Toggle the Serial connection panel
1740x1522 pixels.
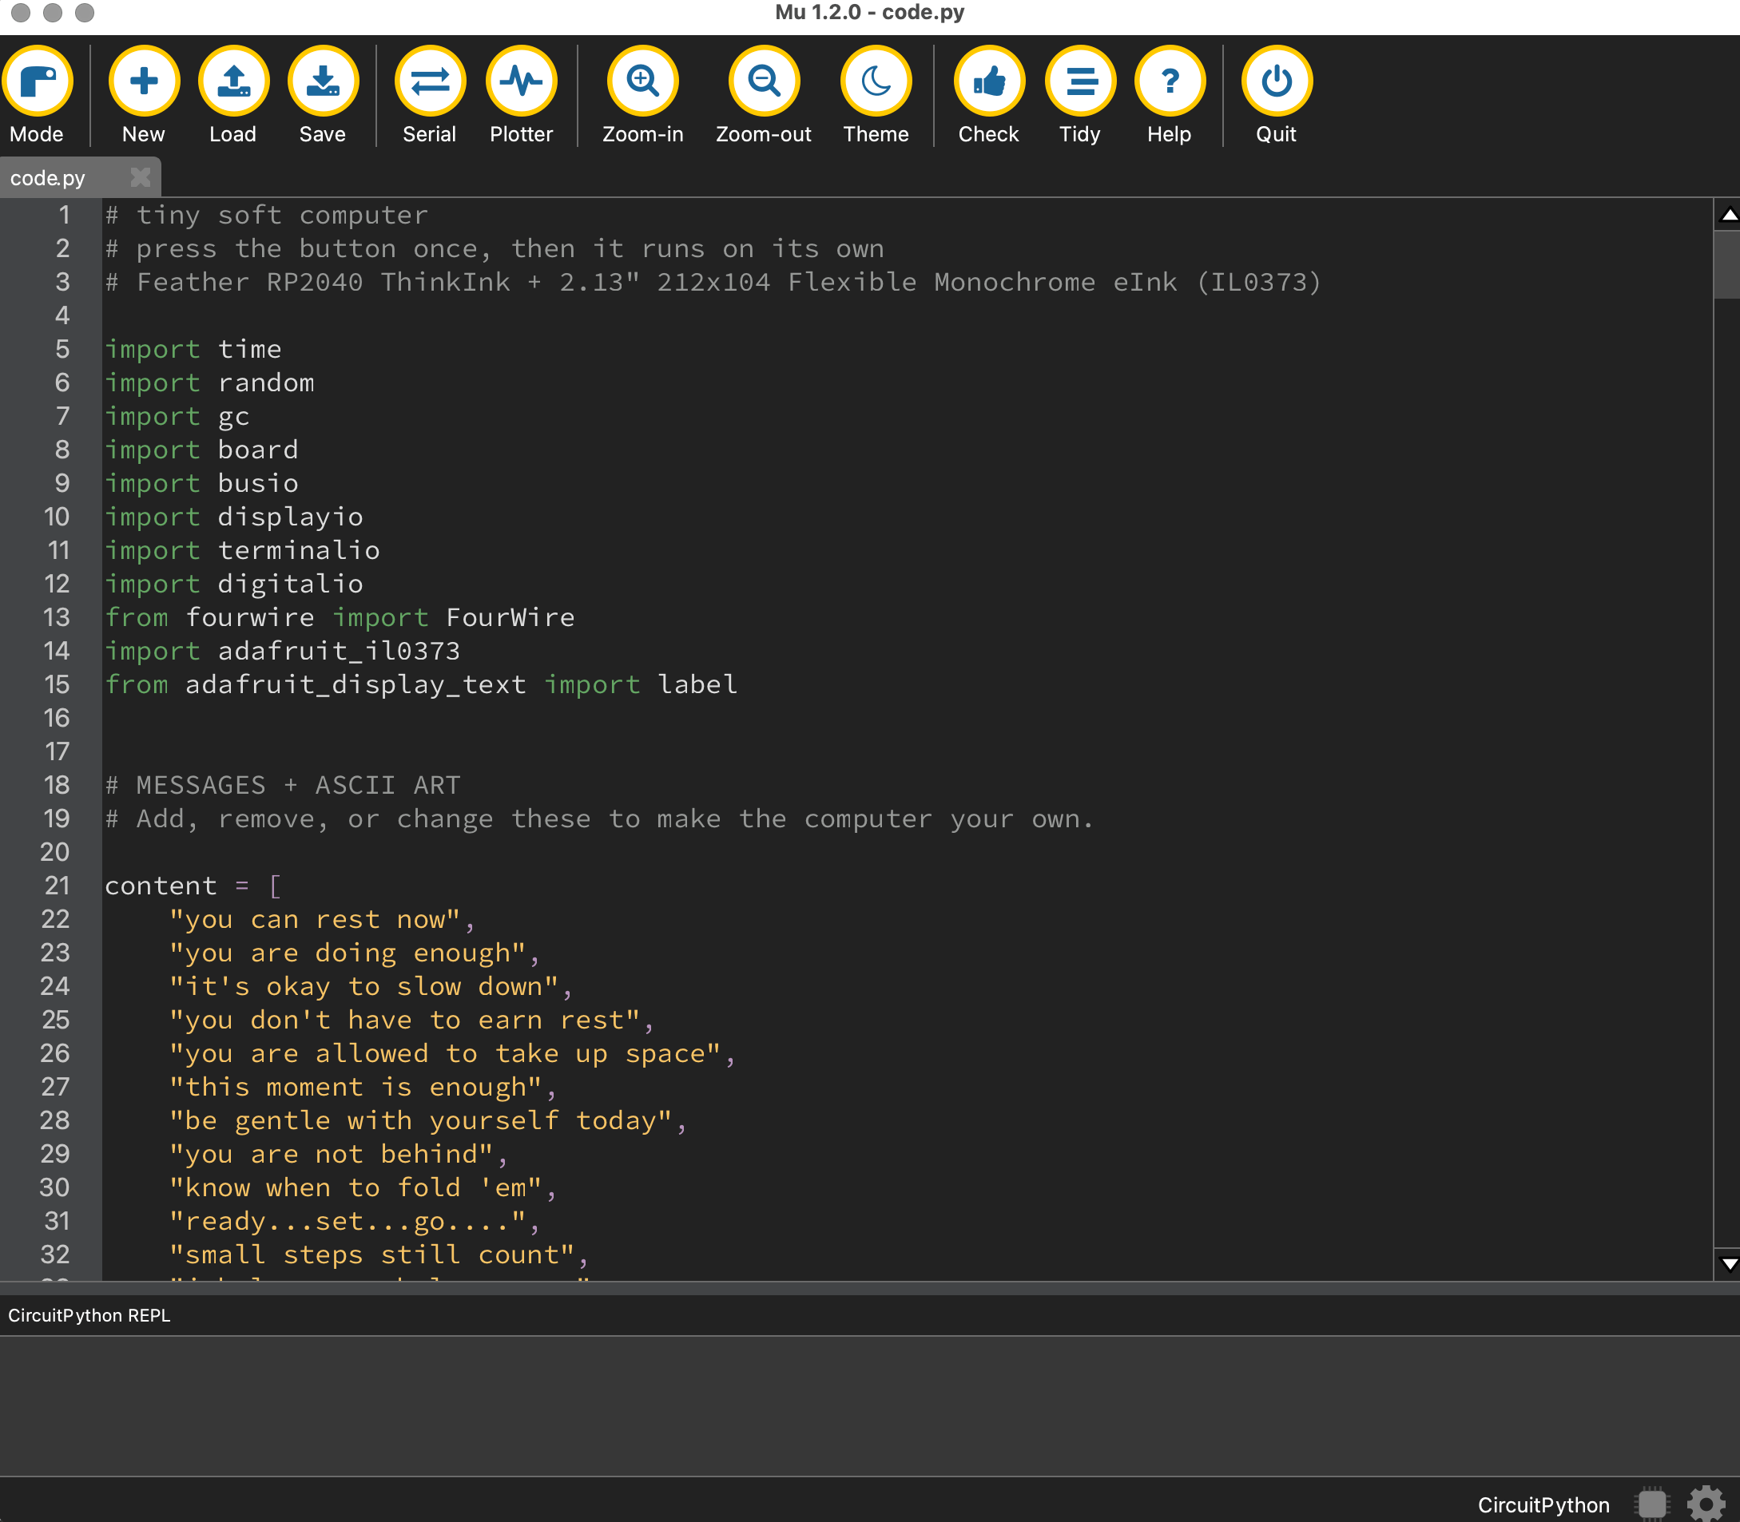point(430,82)
